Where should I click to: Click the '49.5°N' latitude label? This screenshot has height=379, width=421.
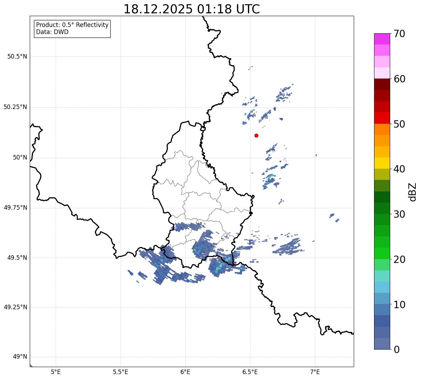tap(17, 258)
